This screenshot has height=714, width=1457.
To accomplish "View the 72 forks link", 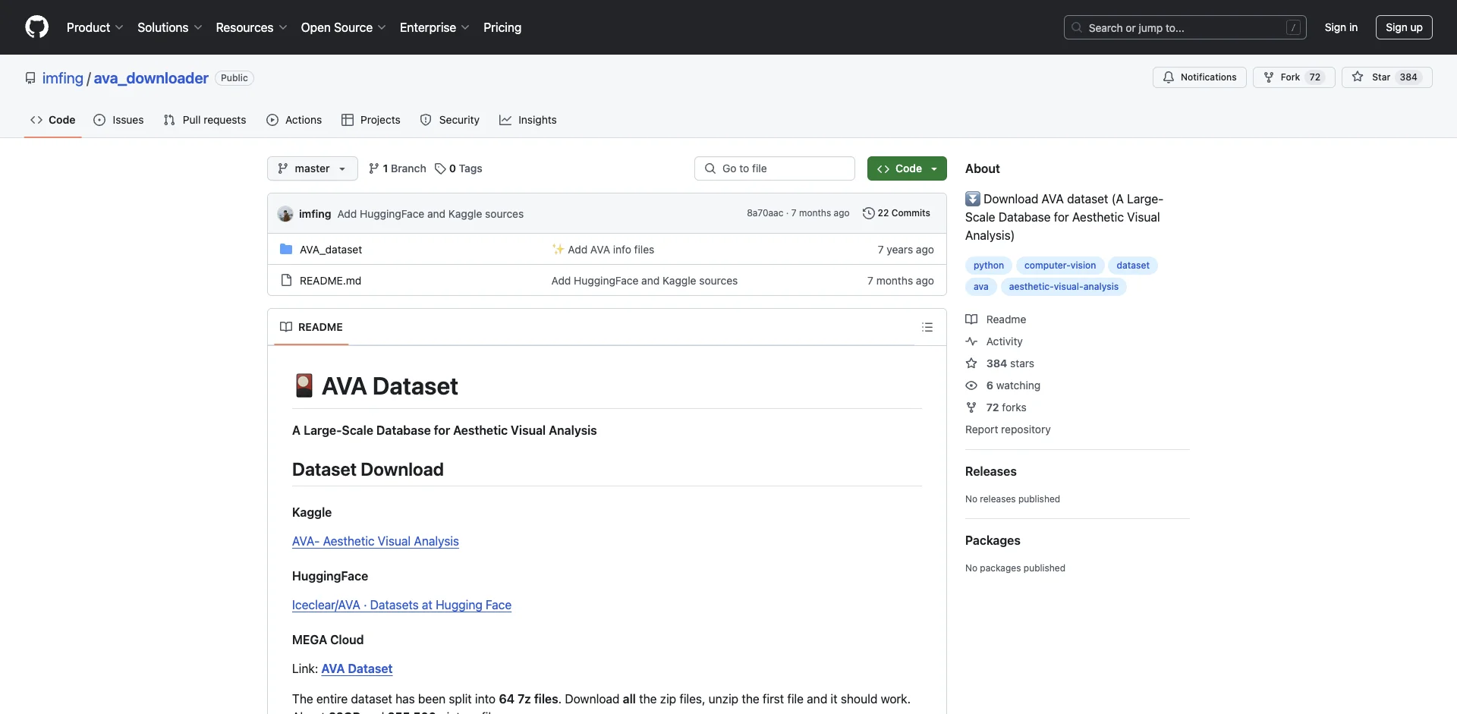I will (x=996, y=407).
